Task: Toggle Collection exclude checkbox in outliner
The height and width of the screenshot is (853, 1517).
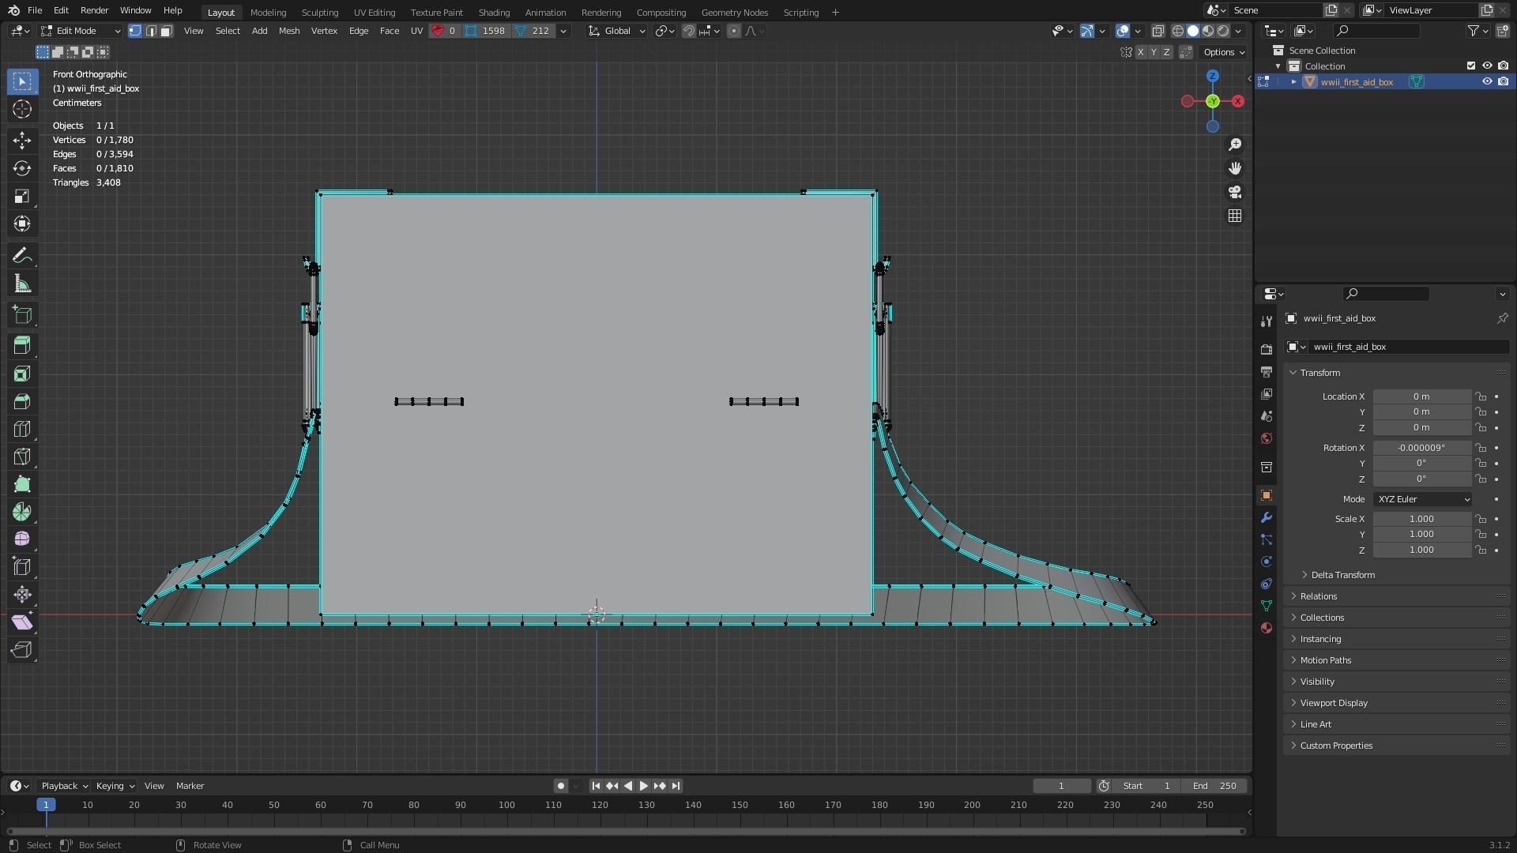Action: [1470, 66]
